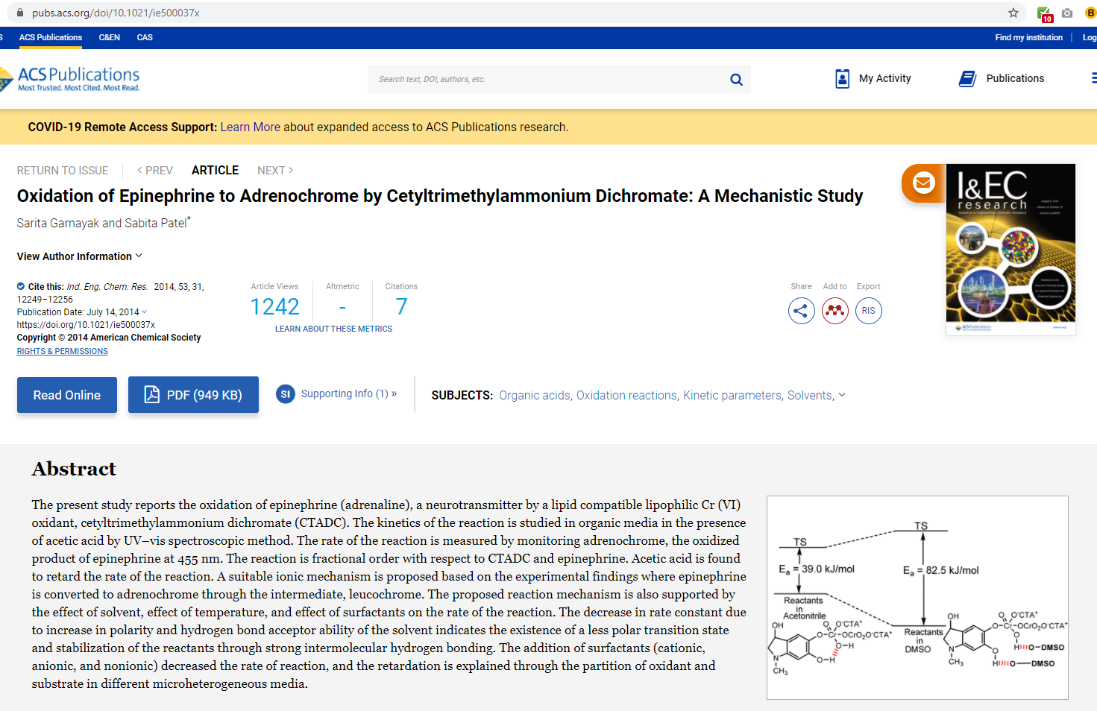Open Supporting Info (1) link

click(x=349, y=394)
